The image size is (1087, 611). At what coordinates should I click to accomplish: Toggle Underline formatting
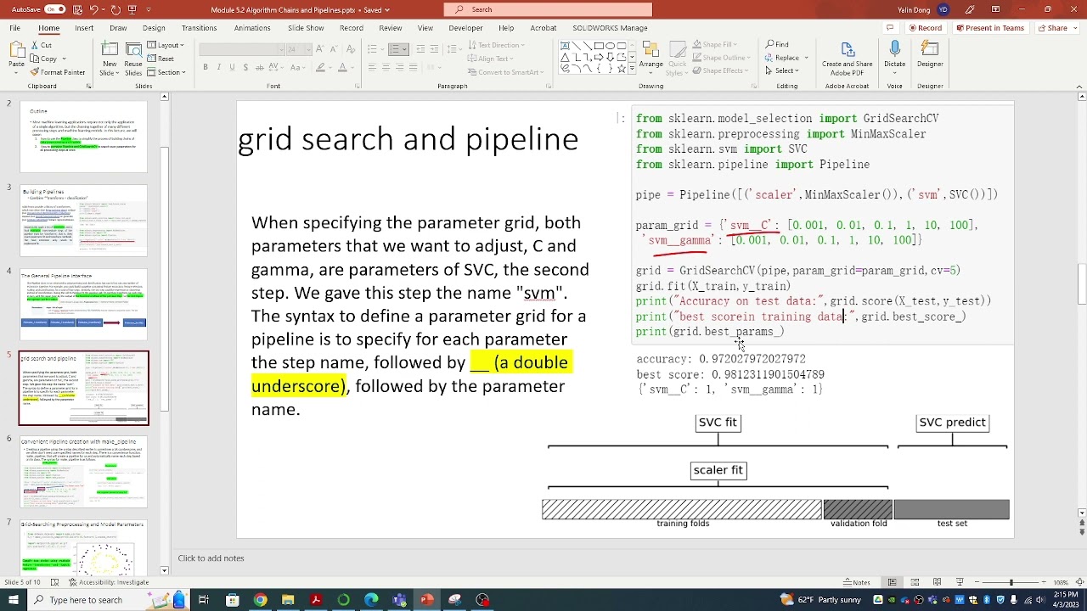pyautogui.click(x=231, y=68)
